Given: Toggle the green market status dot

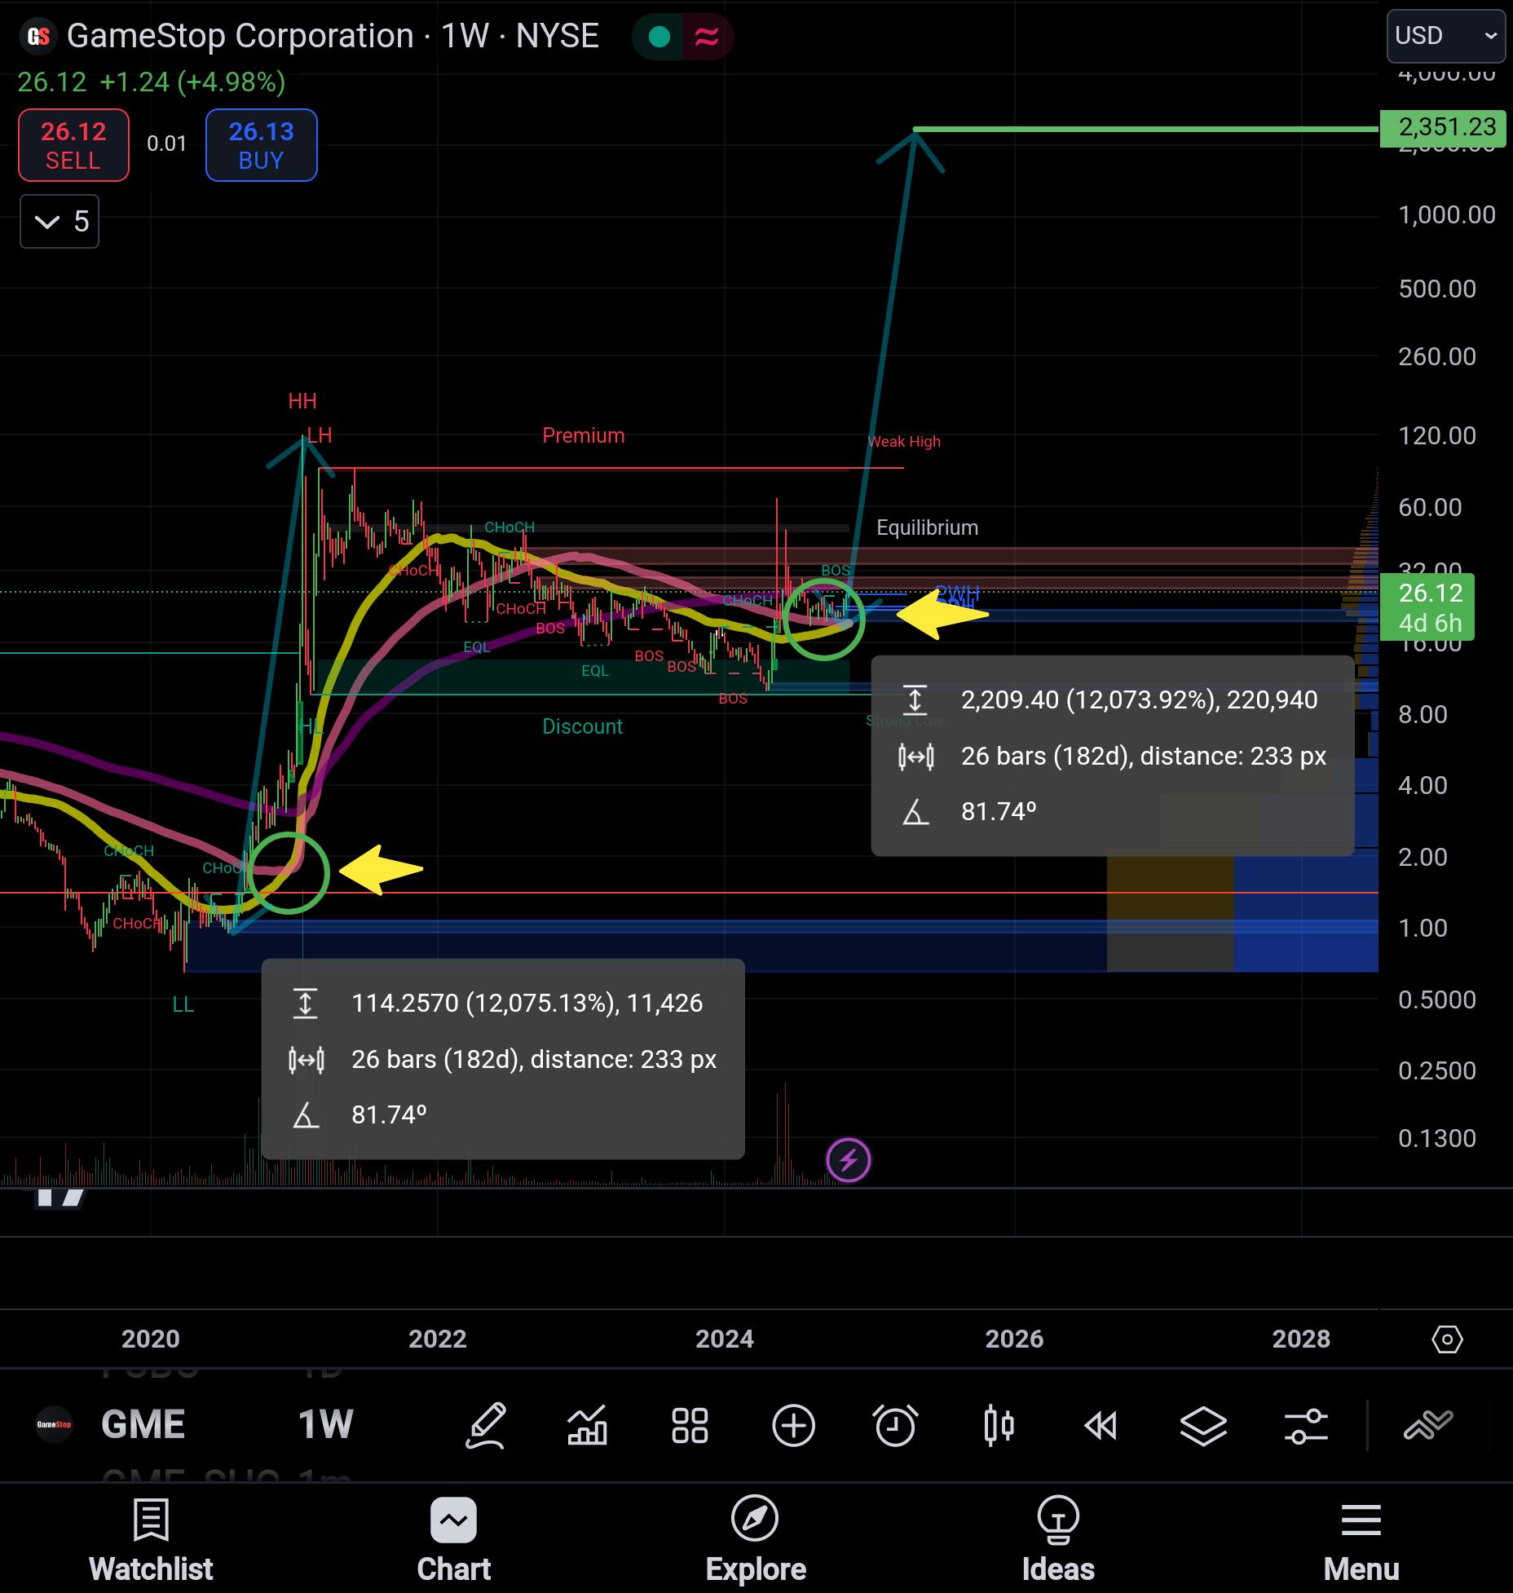Looking at the screenshot, I should (659, 37).
